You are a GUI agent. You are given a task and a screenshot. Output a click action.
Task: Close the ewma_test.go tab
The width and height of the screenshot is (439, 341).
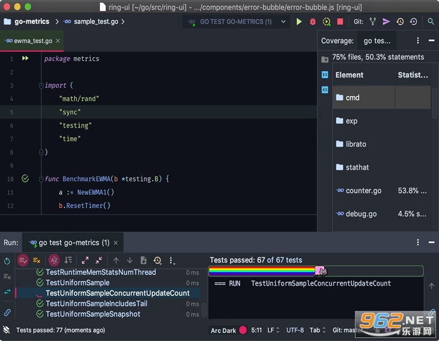58,41
